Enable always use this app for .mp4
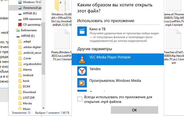 (80, 99)
